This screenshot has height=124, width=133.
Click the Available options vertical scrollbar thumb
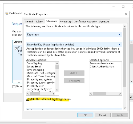(57, 67)
